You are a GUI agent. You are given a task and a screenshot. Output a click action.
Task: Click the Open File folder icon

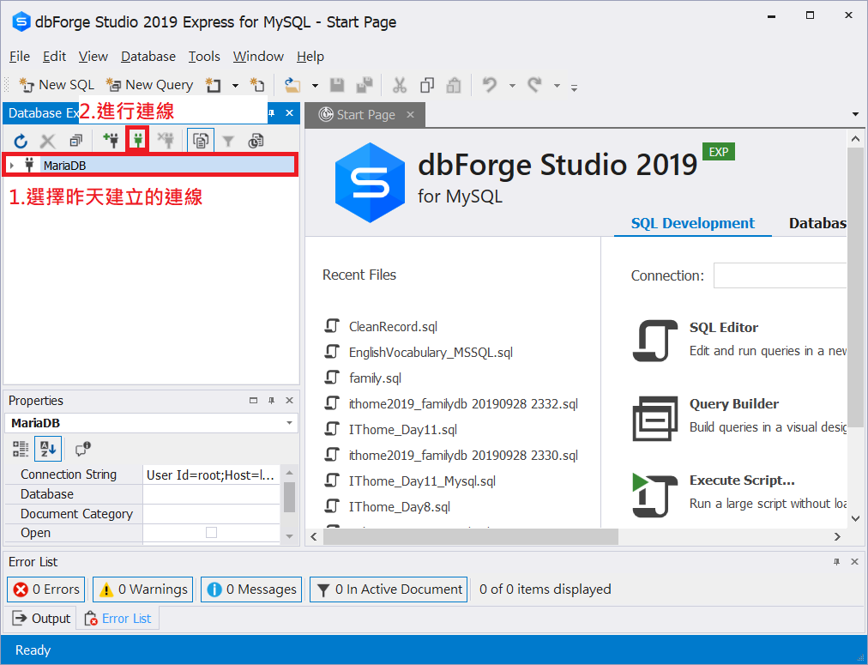[x=292, y=85]
